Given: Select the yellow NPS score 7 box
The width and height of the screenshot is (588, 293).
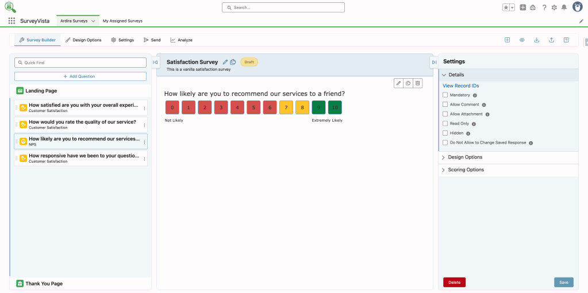Looking at the screenshot, I should [286, 107].
